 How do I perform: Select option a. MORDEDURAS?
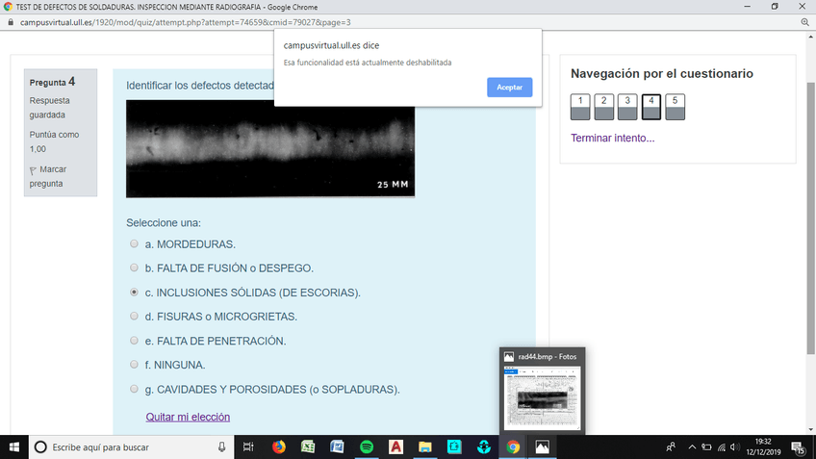pyautogui.click(x=134, y=244)
